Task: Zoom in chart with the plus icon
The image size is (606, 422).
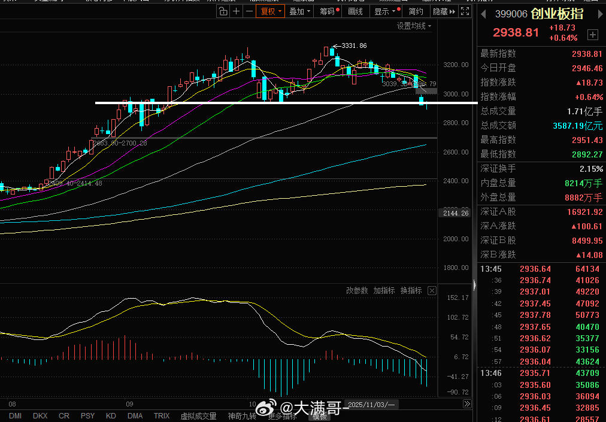Action: click(236, 11)
